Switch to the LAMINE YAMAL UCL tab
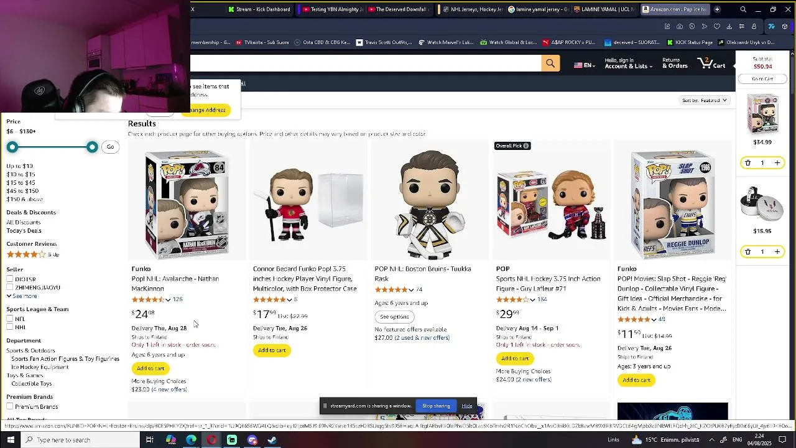Screen dimensions: 796x448 (605, 9)
